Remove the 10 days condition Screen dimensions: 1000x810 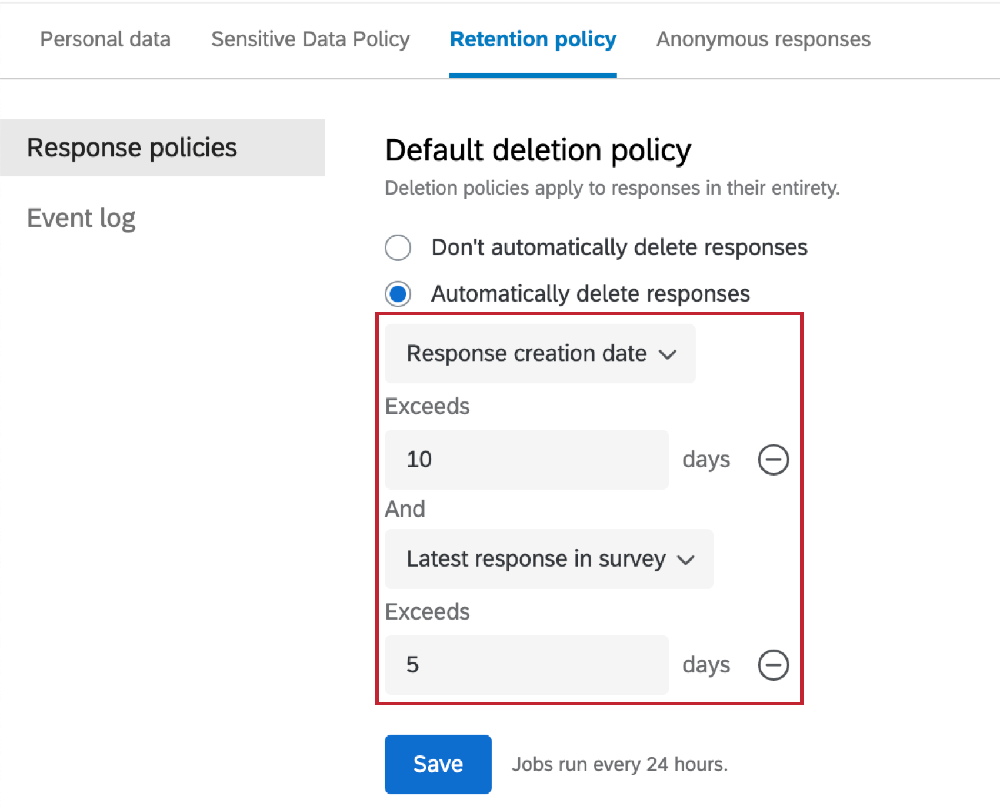[774, 460]
